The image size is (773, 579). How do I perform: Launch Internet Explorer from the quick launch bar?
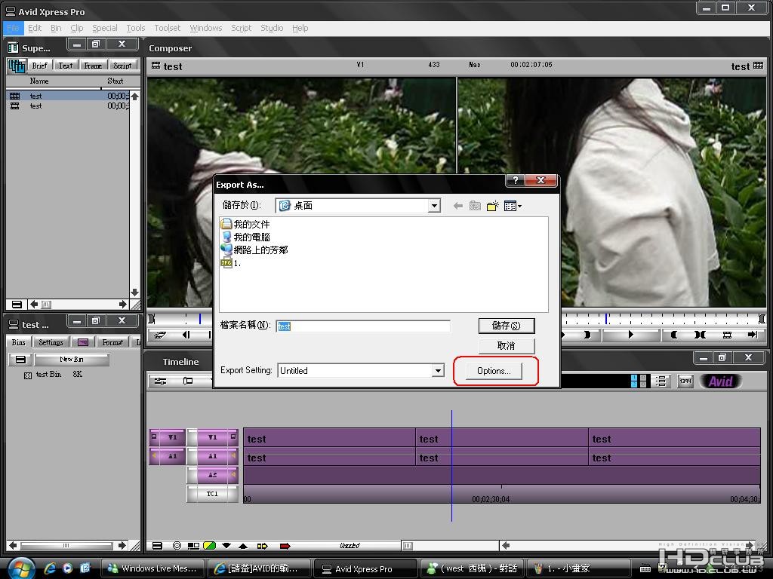tap(50, 568)
